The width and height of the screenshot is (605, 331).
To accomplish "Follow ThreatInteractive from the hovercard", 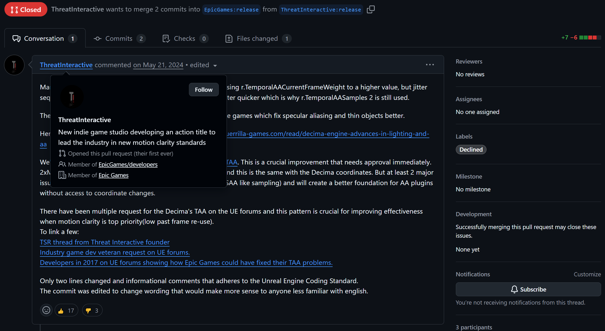I will click(x=204, y=90).
